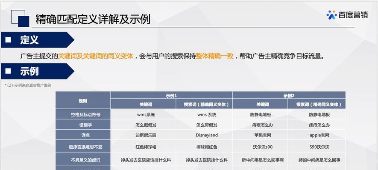Click the 百度营销 logo icon
This screenshot has height=170, width=378.
(332, 15)
